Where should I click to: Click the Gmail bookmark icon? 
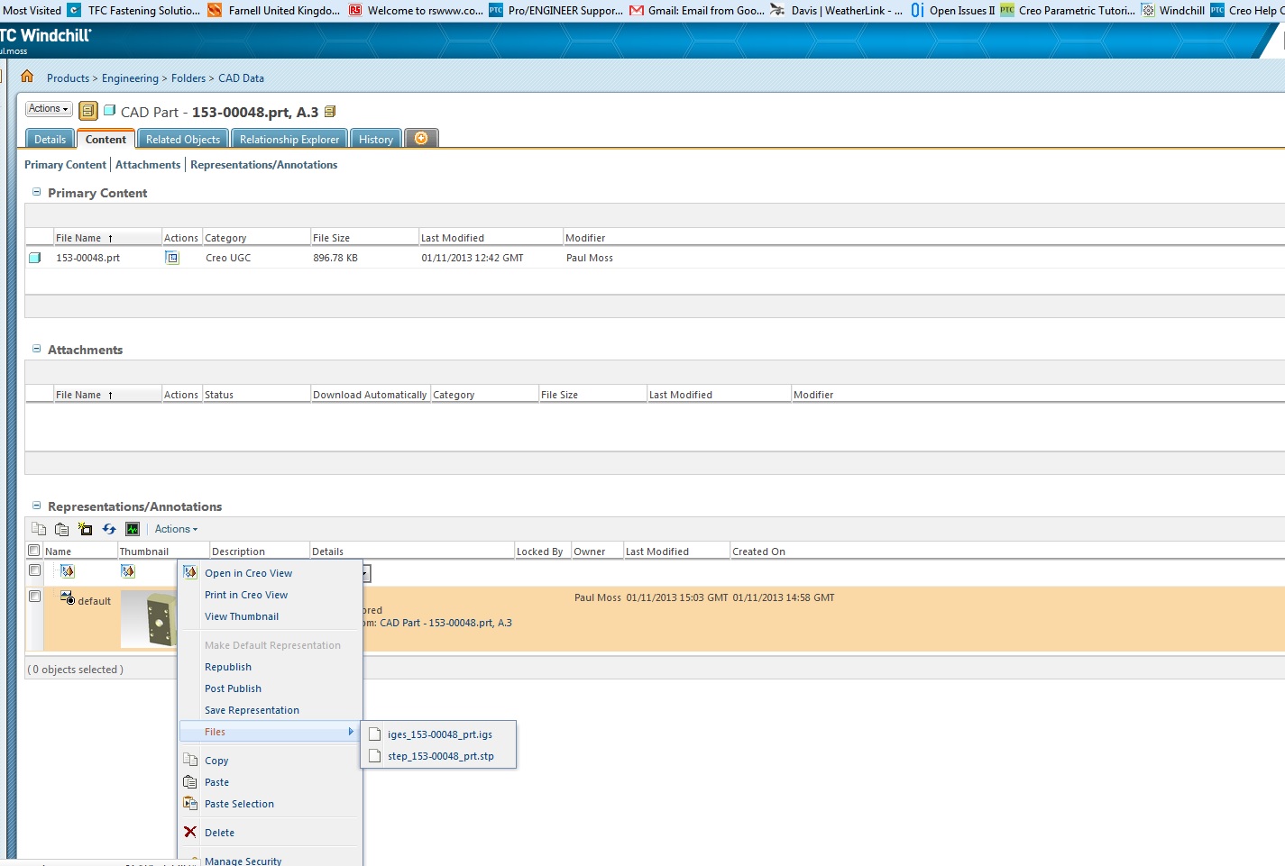pos(637,10)
